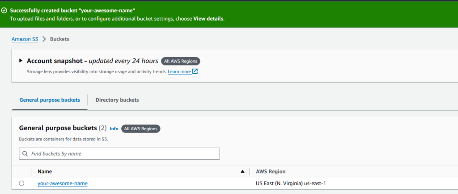Viewport: 458px width, 194px height.
Task: Open the Amazon S3 breadcrumb link
Action: point(25,39)
